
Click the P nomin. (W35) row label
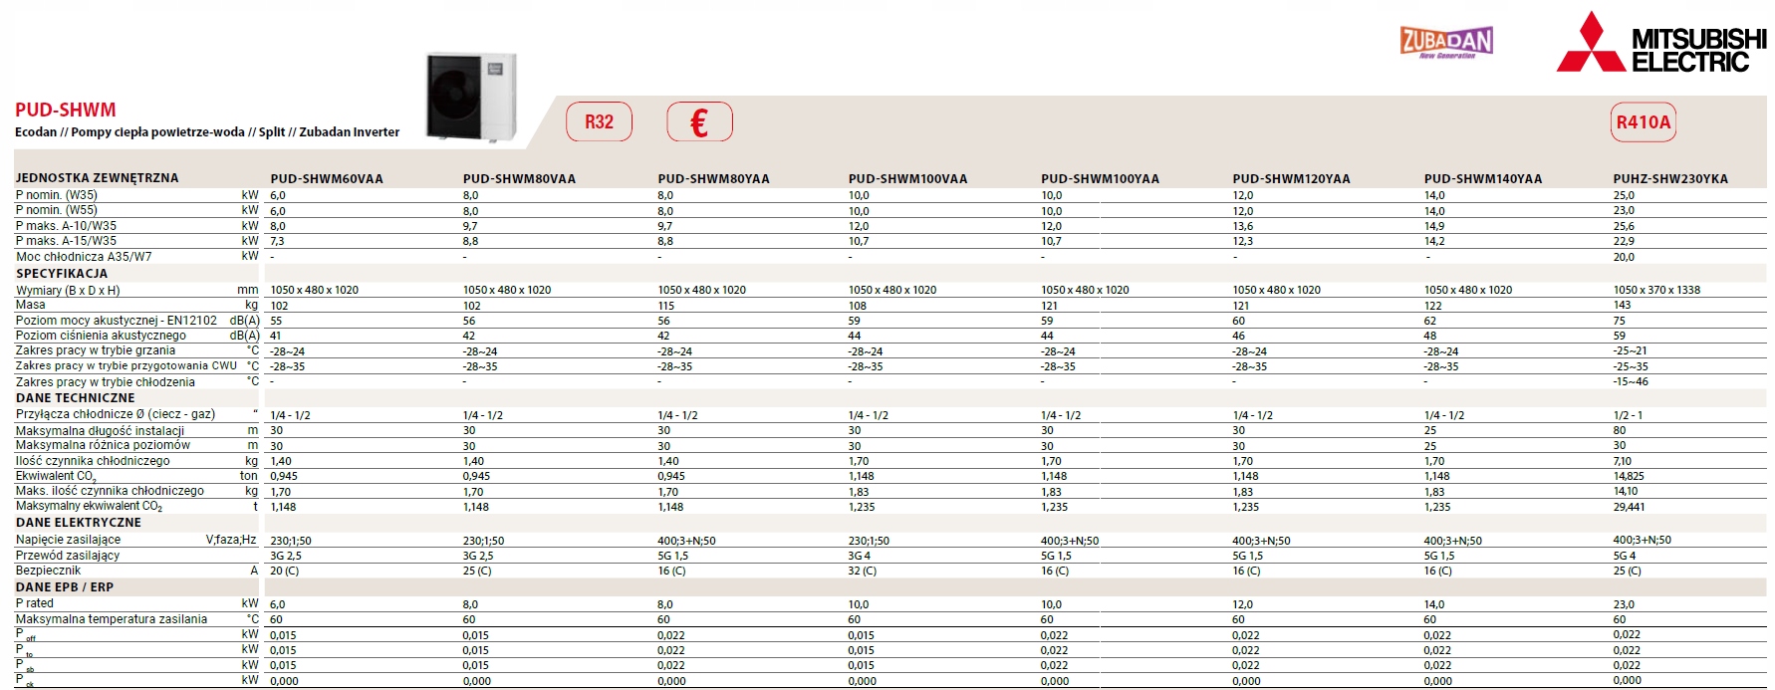56,195
